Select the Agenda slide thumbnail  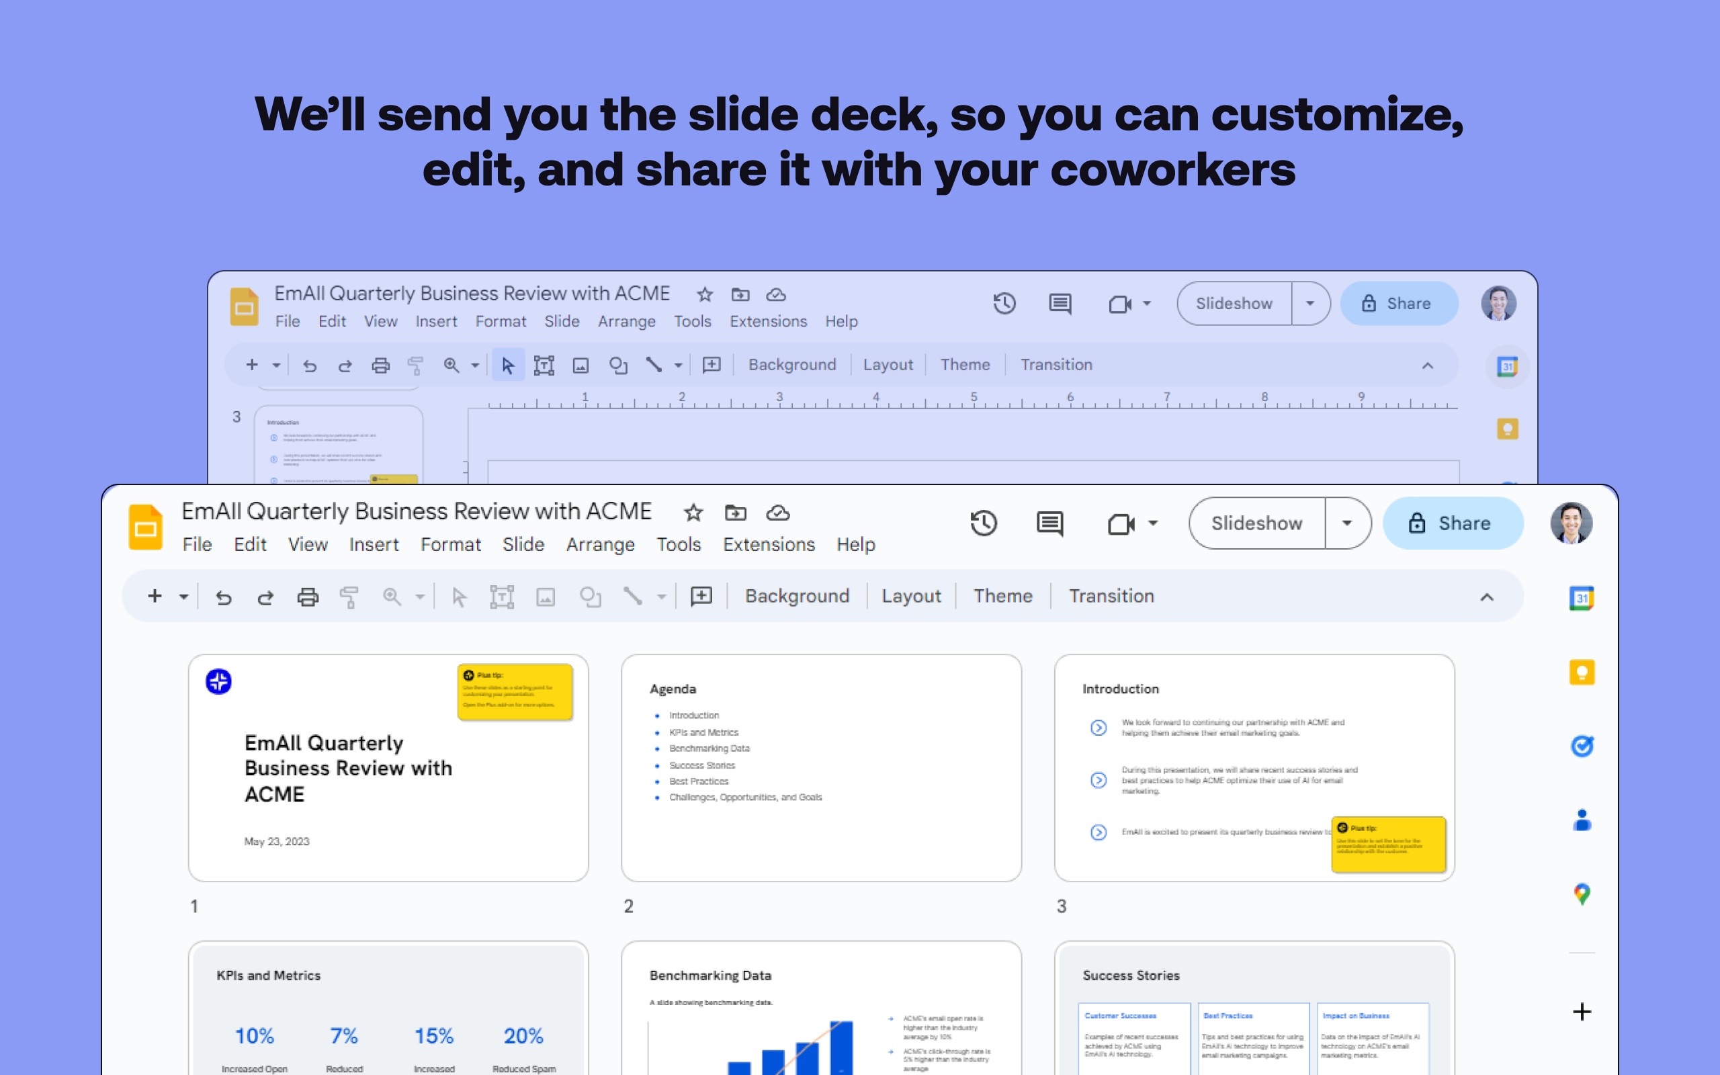pyautogui.click(x=821, y=768)
